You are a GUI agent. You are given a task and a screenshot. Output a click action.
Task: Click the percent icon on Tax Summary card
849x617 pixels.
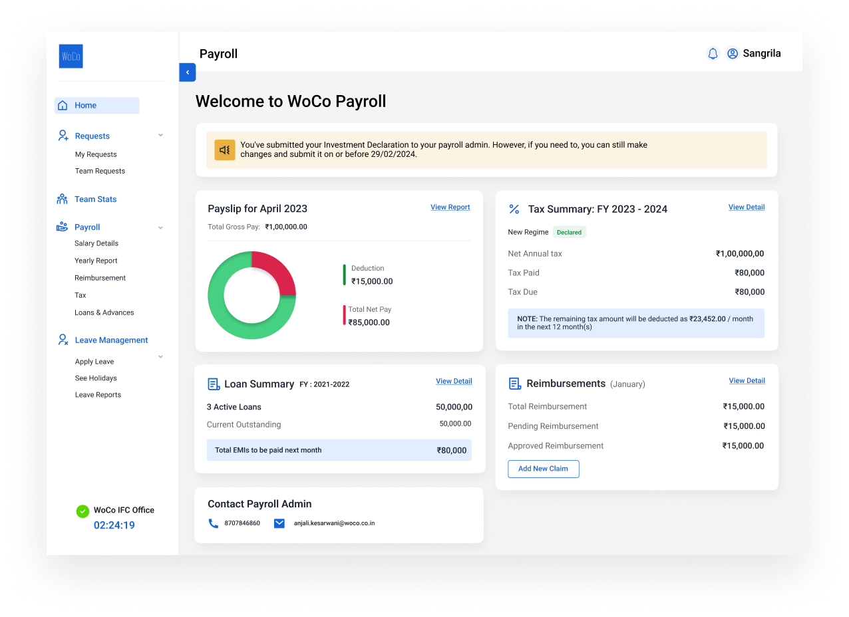[514, 209]
